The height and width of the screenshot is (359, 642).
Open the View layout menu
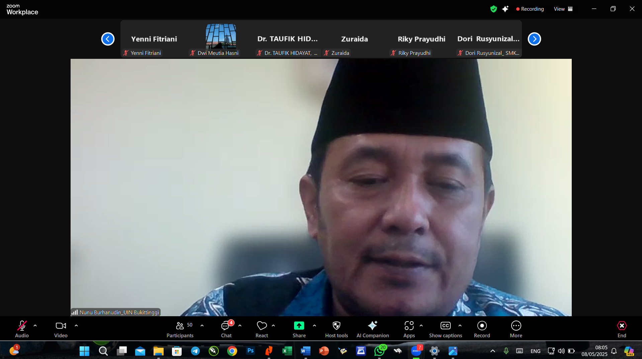(563, 9)
